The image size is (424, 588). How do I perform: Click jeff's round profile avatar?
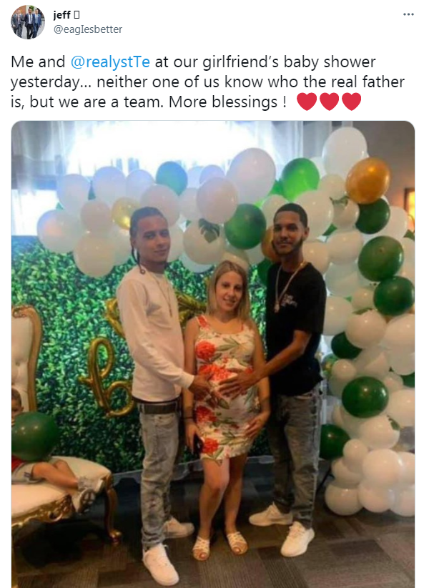click(x=27, y=22)
